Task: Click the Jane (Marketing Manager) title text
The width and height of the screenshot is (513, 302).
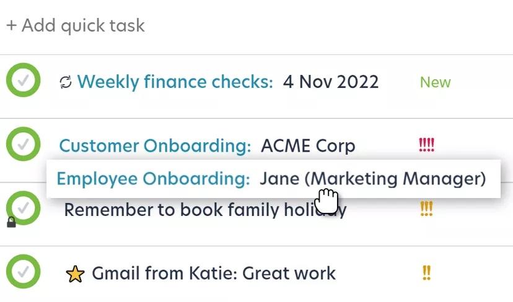Action: (372, 178)
